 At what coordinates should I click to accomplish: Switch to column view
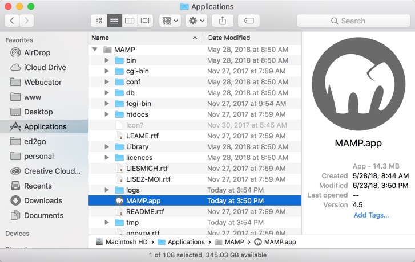[130, 21]
